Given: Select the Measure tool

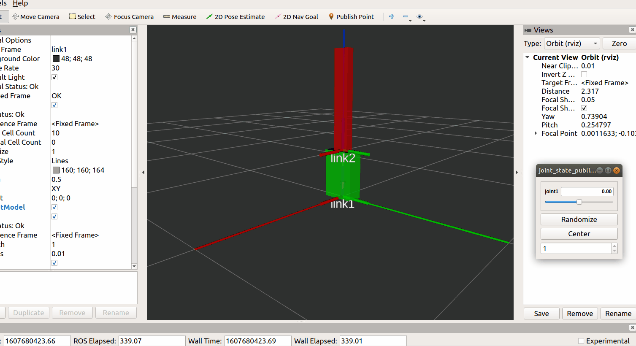Looking at the screenshot, I should coord(180,16).
